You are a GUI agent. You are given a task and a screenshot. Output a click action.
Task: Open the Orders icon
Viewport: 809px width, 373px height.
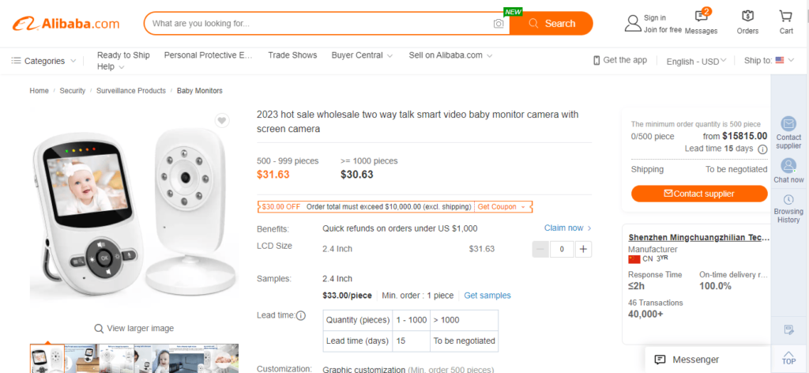tap(747, 16)
